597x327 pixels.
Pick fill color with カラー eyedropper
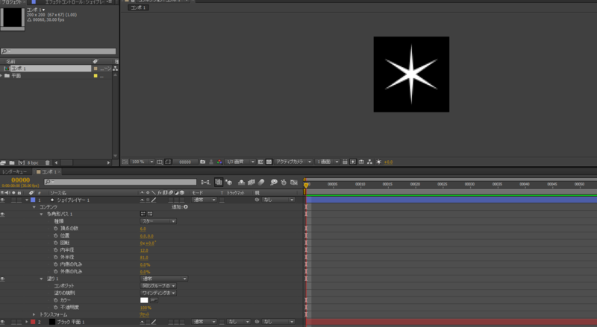pyautogui.click(x=154, y=300)
